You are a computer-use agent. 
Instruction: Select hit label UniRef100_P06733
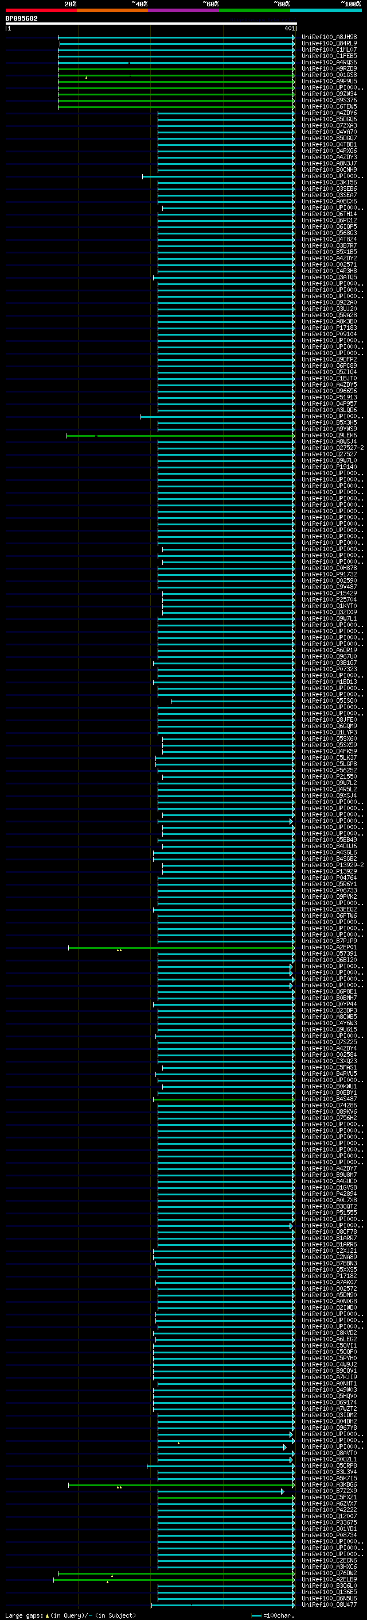click(x=329, y=890)
